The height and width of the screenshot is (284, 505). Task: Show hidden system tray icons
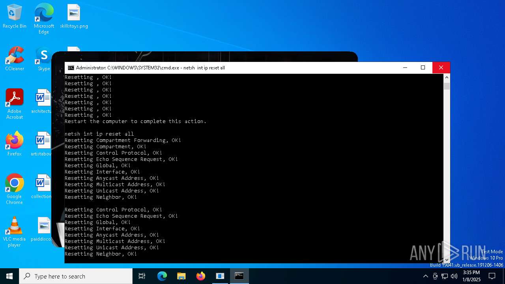click(425, 276)
